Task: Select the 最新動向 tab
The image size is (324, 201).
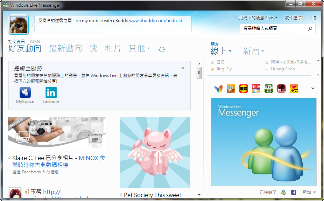Action: [65, 48]
